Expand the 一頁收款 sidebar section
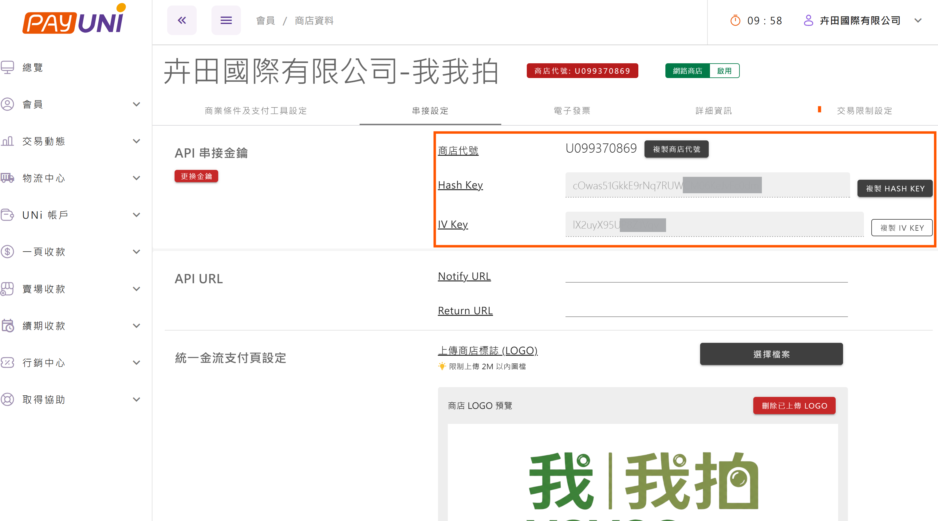 coord(136,252)
